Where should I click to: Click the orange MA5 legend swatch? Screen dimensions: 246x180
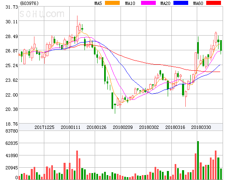[x=112, y=3]
